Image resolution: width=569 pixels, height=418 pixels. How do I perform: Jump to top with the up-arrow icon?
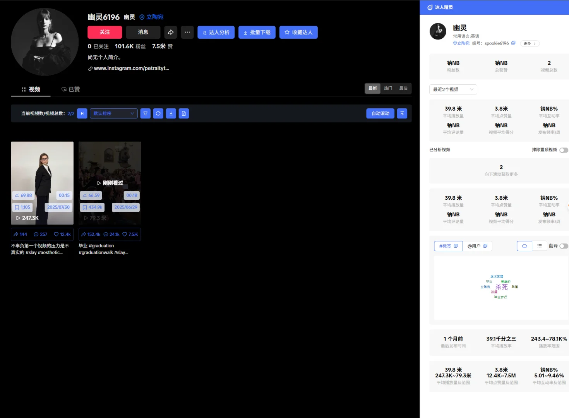pos(402,113)
